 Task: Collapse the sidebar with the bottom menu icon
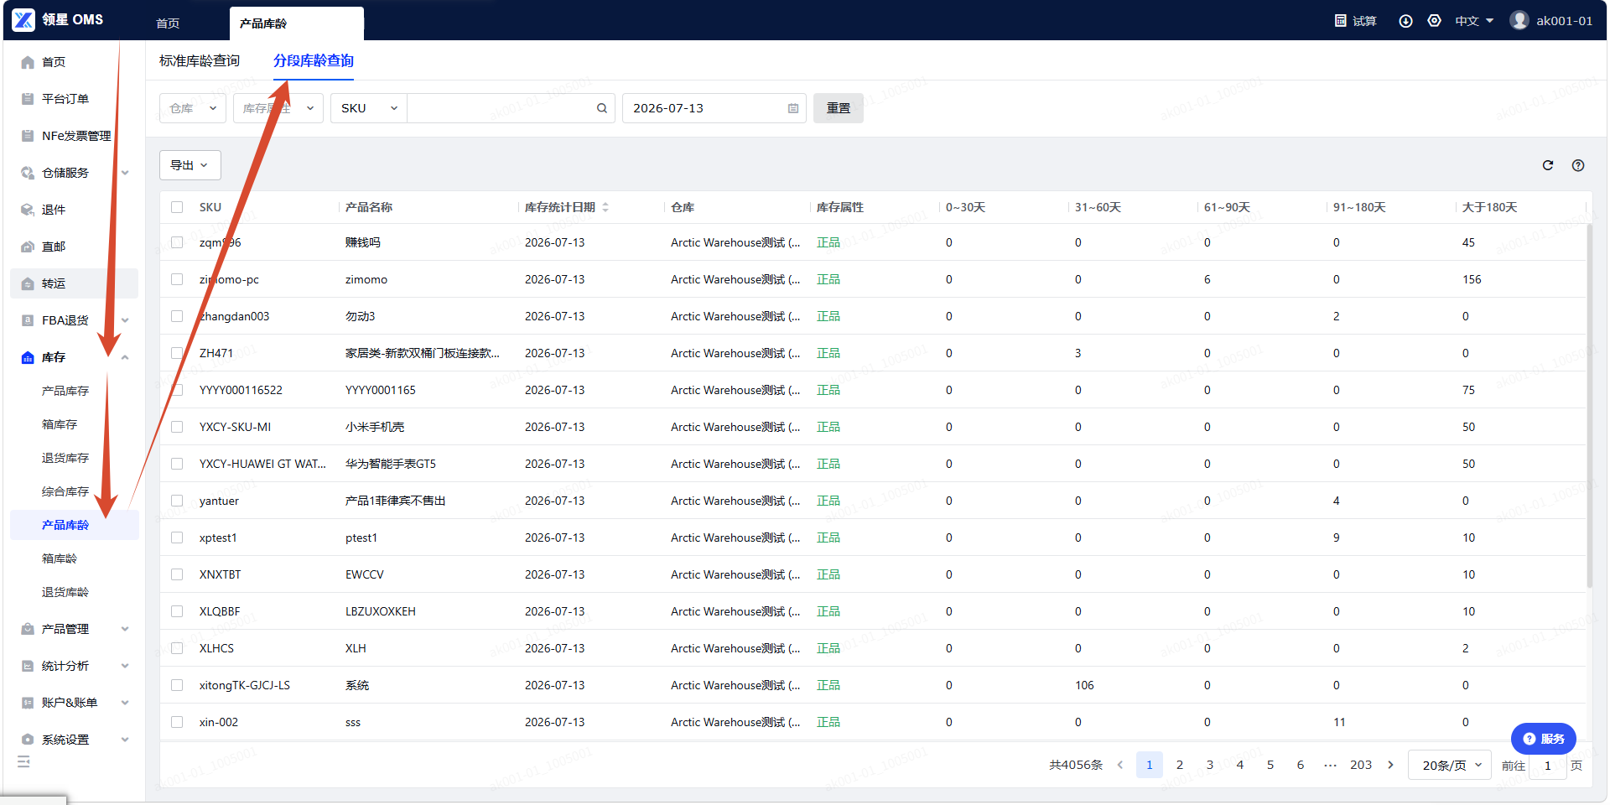23,761
